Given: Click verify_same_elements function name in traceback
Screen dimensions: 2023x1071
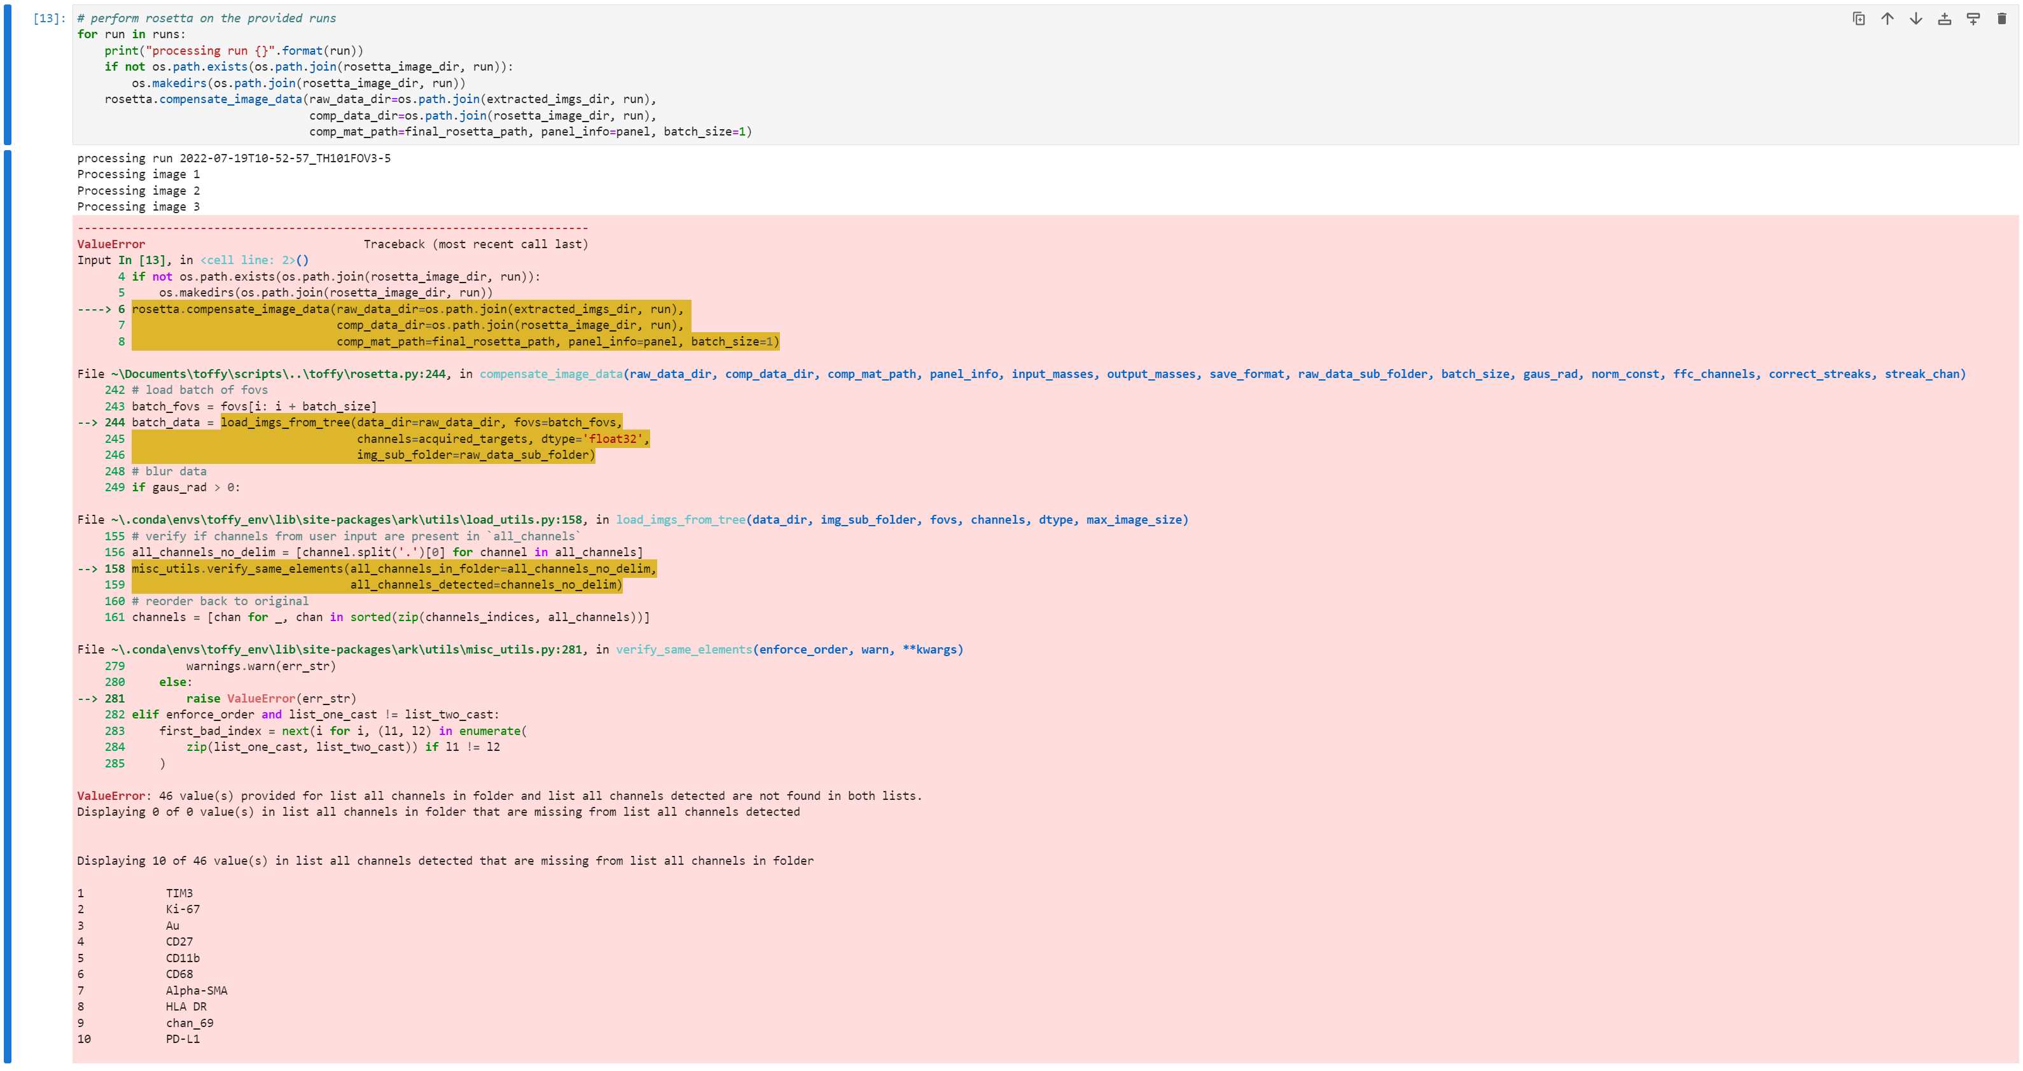Looking at the screenshot, I should point(683,649).
